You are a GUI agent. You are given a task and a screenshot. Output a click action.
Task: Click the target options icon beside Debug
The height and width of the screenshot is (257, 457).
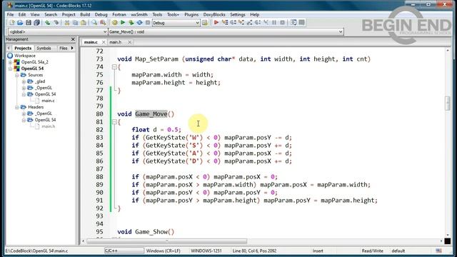205,23
